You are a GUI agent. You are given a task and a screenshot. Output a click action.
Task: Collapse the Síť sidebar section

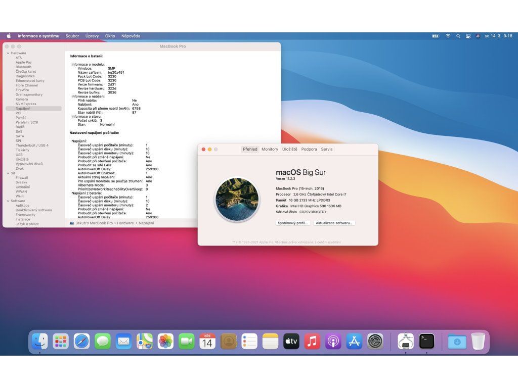8,173
